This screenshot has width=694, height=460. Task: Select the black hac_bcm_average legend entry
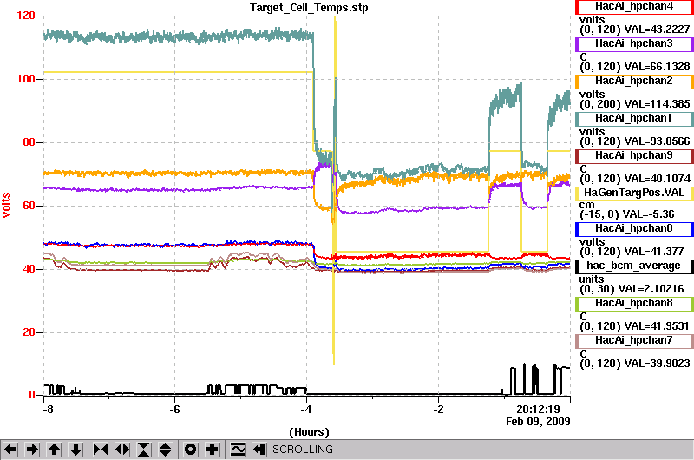(634, 266)
